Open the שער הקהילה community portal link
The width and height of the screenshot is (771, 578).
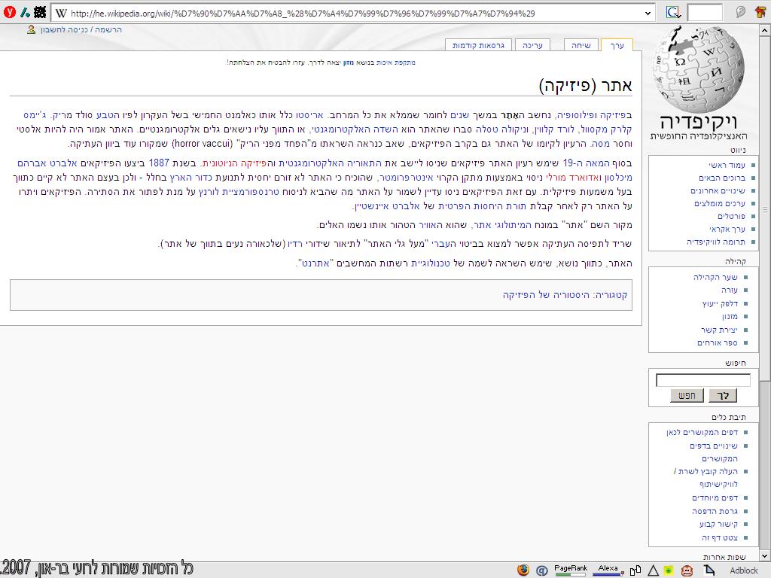point(715,277)
